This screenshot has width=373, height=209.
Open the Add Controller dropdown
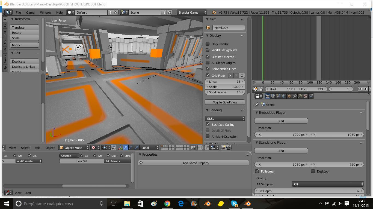click(28, 161)
